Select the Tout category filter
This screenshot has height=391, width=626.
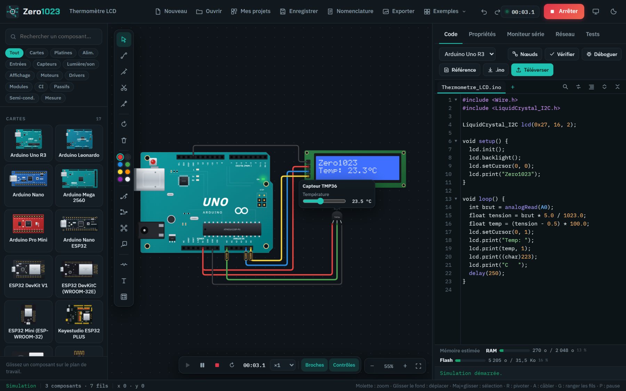(14, 53)
